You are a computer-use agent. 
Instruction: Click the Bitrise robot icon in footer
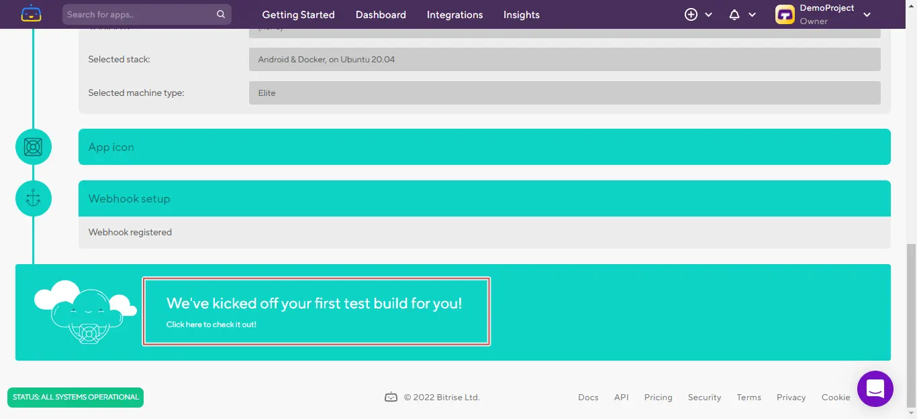(x=391, y=397)
